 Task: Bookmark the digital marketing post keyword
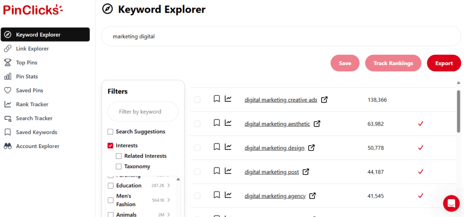(217, 171)
